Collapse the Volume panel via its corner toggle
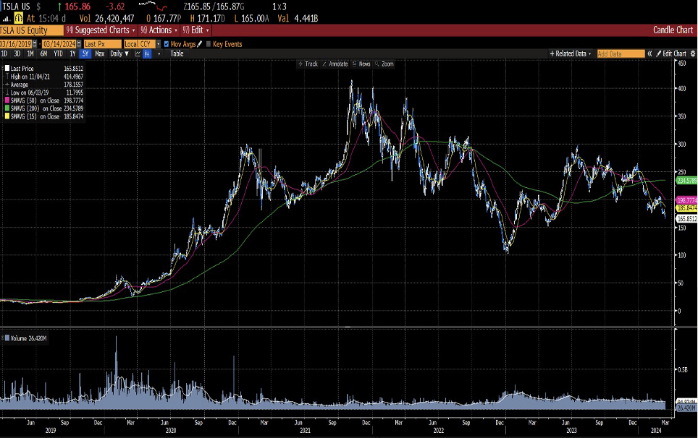The image size is (698, 438). (x=3, y=337)
